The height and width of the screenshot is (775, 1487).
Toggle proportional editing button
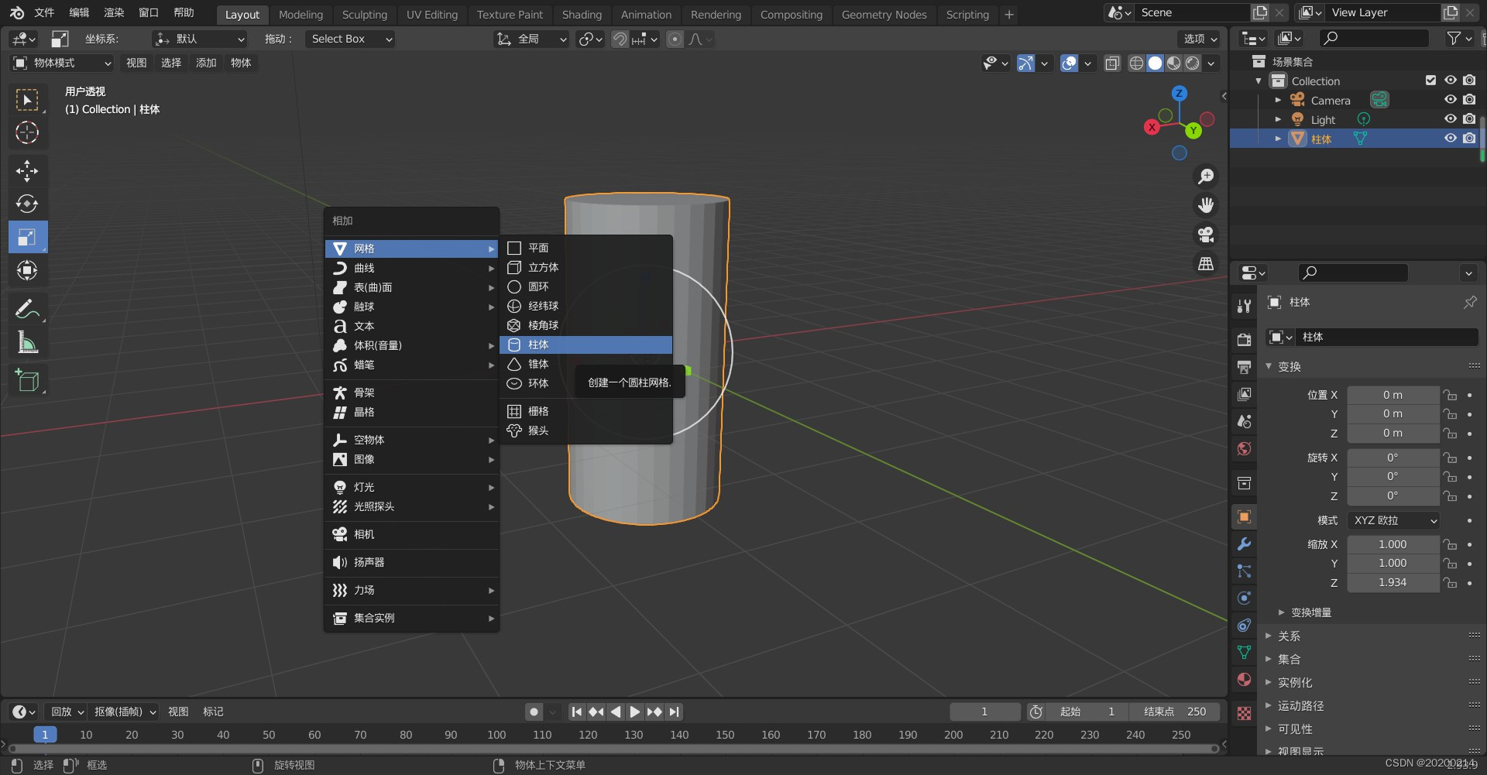(675, 39)
